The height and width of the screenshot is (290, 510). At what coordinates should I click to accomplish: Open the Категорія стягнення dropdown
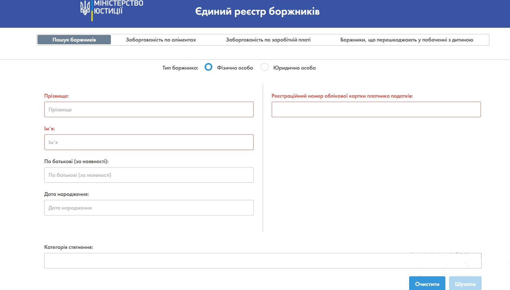click(x=262, y=260)
